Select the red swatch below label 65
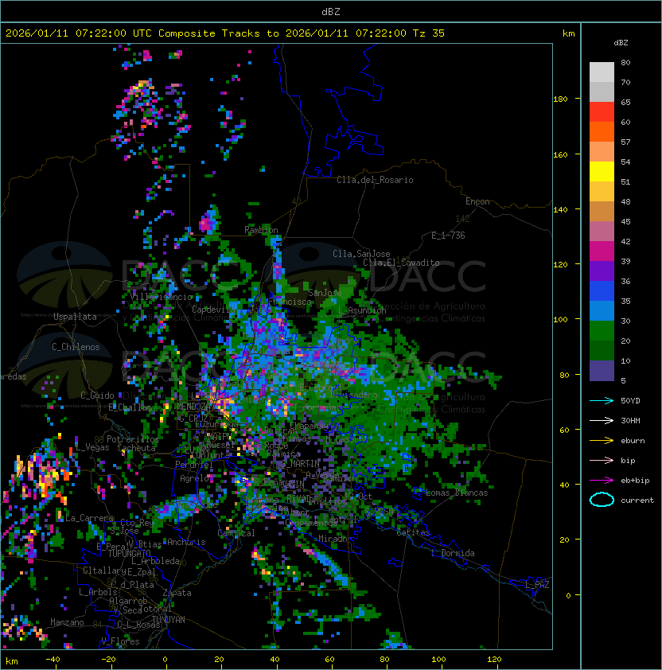662x670 pixels. click(x=602, y=112)
